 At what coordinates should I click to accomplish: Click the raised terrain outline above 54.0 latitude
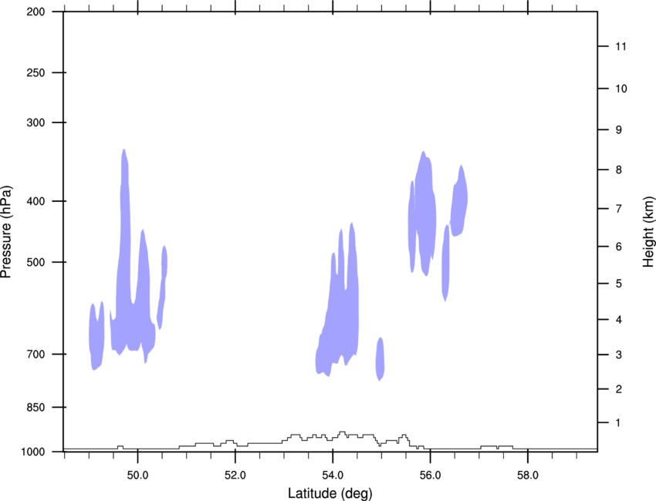(342, 434)
